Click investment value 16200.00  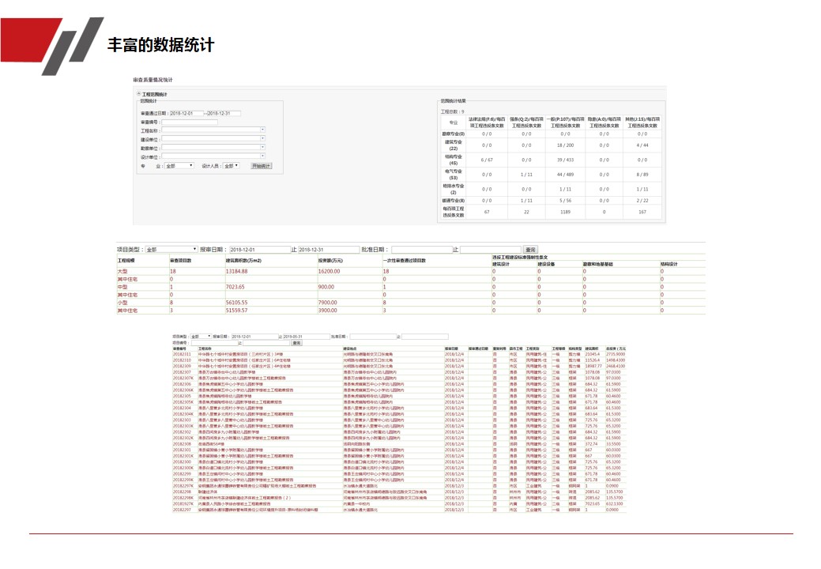pyautogui.click(x=329, y=272)
